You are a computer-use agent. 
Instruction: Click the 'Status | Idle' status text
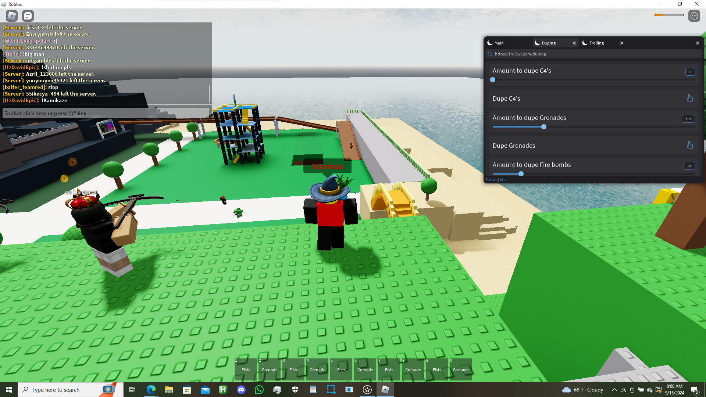(x=496, y=180)
